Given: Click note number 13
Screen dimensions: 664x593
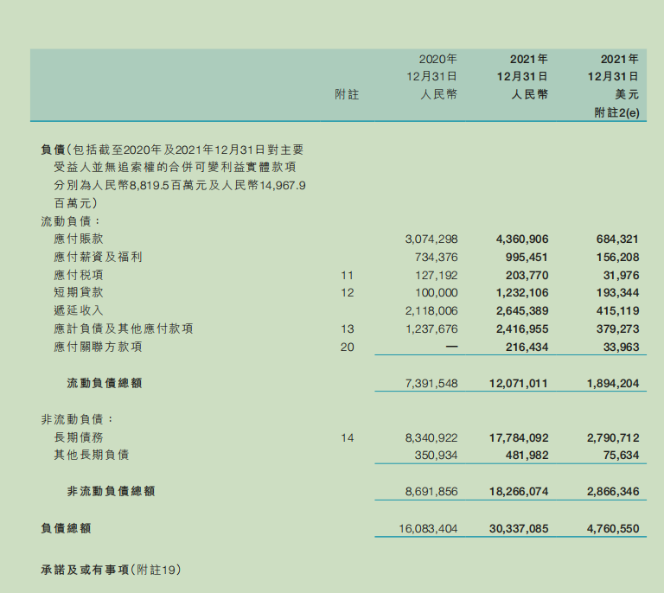Looking at the screenshot, I should coord(348,329).
